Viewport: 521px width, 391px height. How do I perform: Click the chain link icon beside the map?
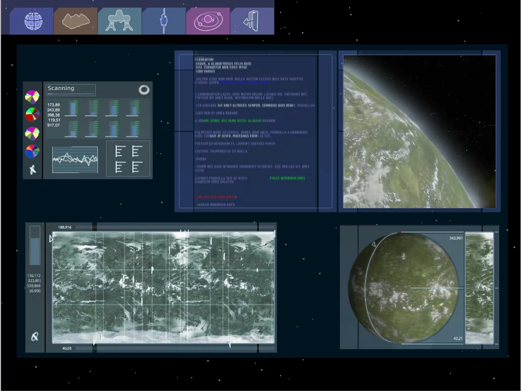coord(34,337)
